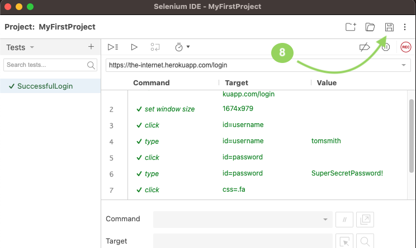Select the 1674x979 target cell
The height and width of the screenshot is (248, 416).
coord(238,109)
